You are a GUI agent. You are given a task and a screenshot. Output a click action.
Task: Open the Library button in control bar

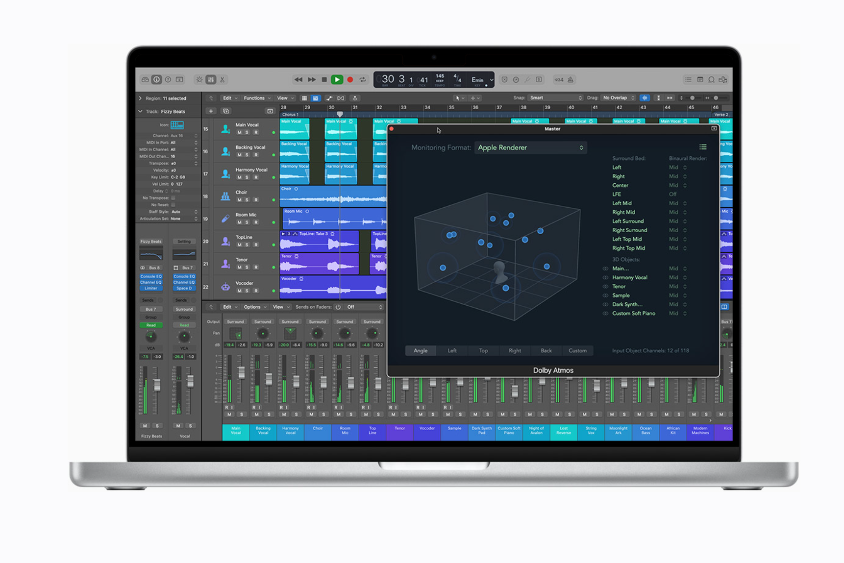[x=145, y=79]
